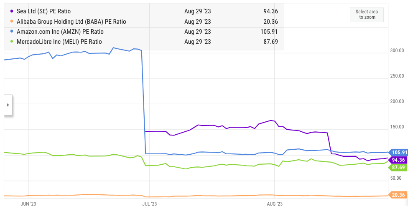Select Alibaba Group Holding Ltd legend label

[71, 22]
